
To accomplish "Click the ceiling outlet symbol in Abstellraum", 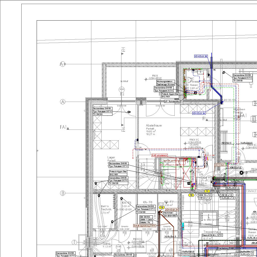I will pos(129,112).
